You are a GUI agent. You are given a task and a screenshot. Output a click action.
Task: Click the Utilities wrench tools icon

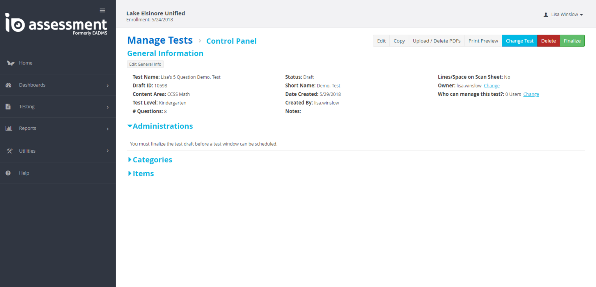tap(9, 151)
